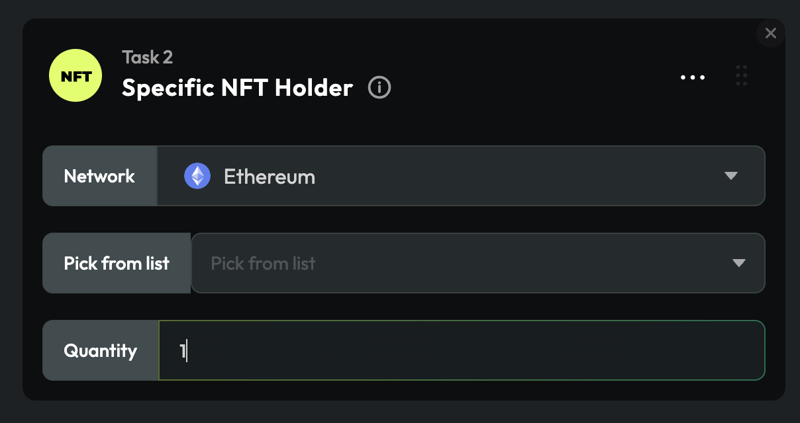Screen dimensions: 800x423
Task: Click the six-dot drag handle icon
Action: (742, 75)
